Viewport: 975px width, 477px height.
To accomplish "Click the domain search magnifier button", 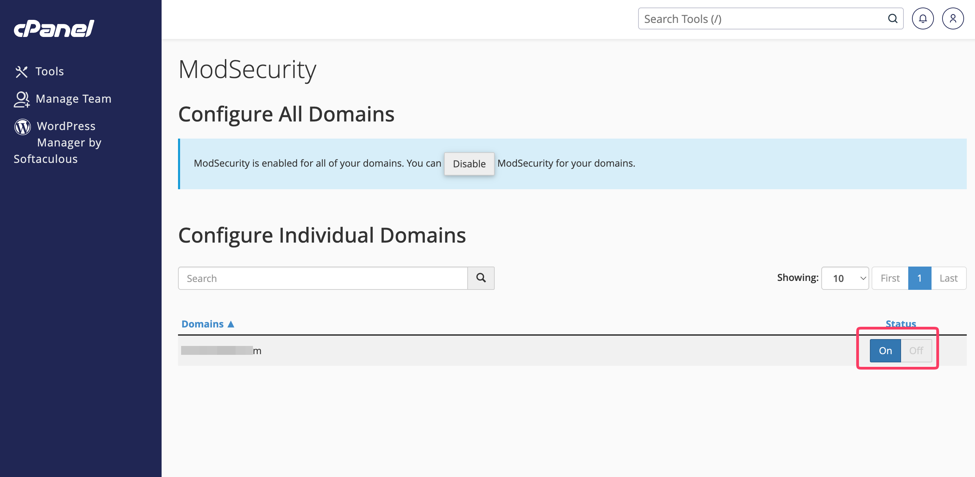I will pos(481,278).
